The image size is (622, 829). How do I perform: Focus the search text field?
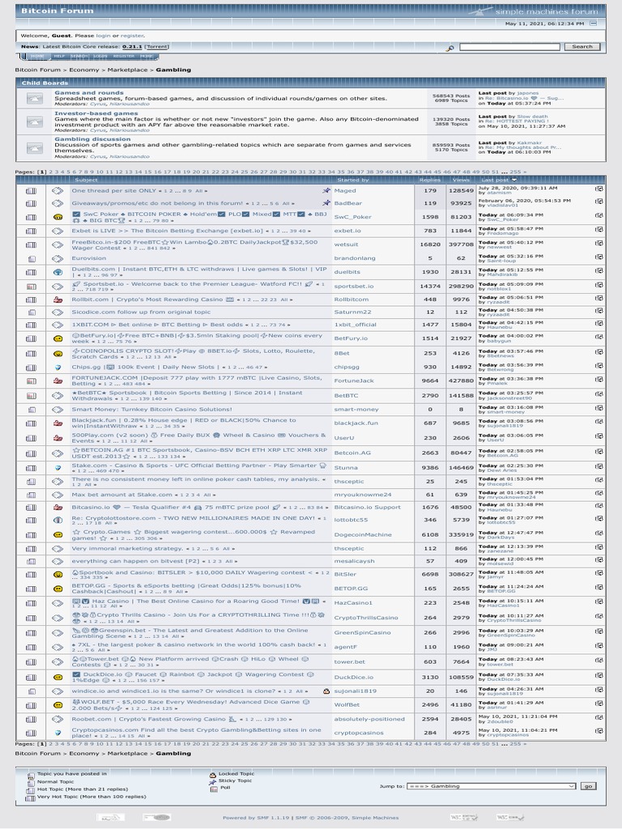click(x=509, y=46)
